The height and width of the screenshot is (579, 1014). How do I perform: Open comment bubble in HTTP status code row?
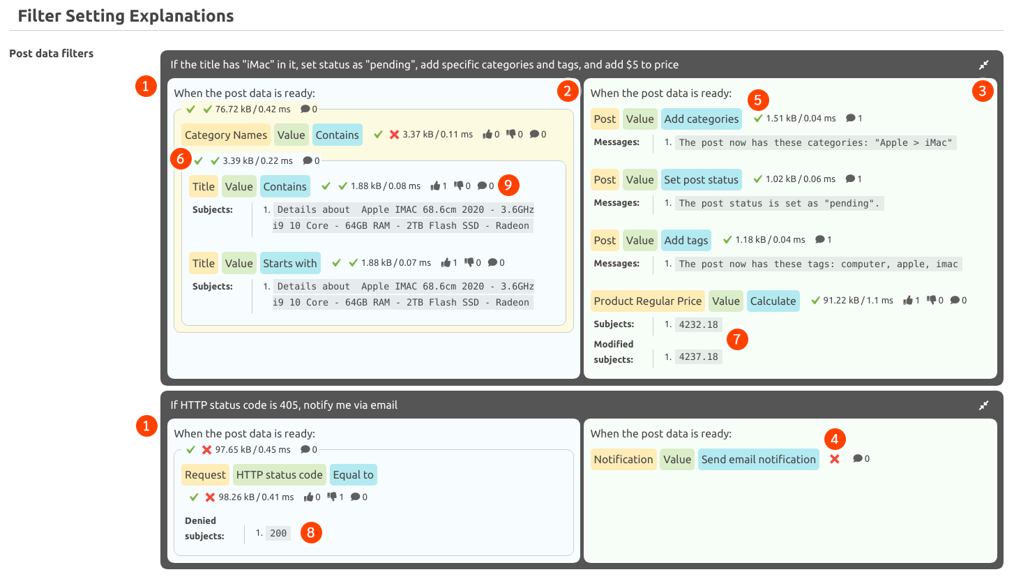pyautogui.click(x=356, y=497)
